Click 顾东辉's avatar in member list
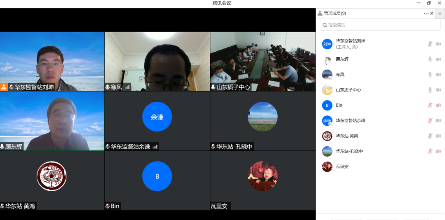This screenshot has height=220, width=445. [327, 59]
